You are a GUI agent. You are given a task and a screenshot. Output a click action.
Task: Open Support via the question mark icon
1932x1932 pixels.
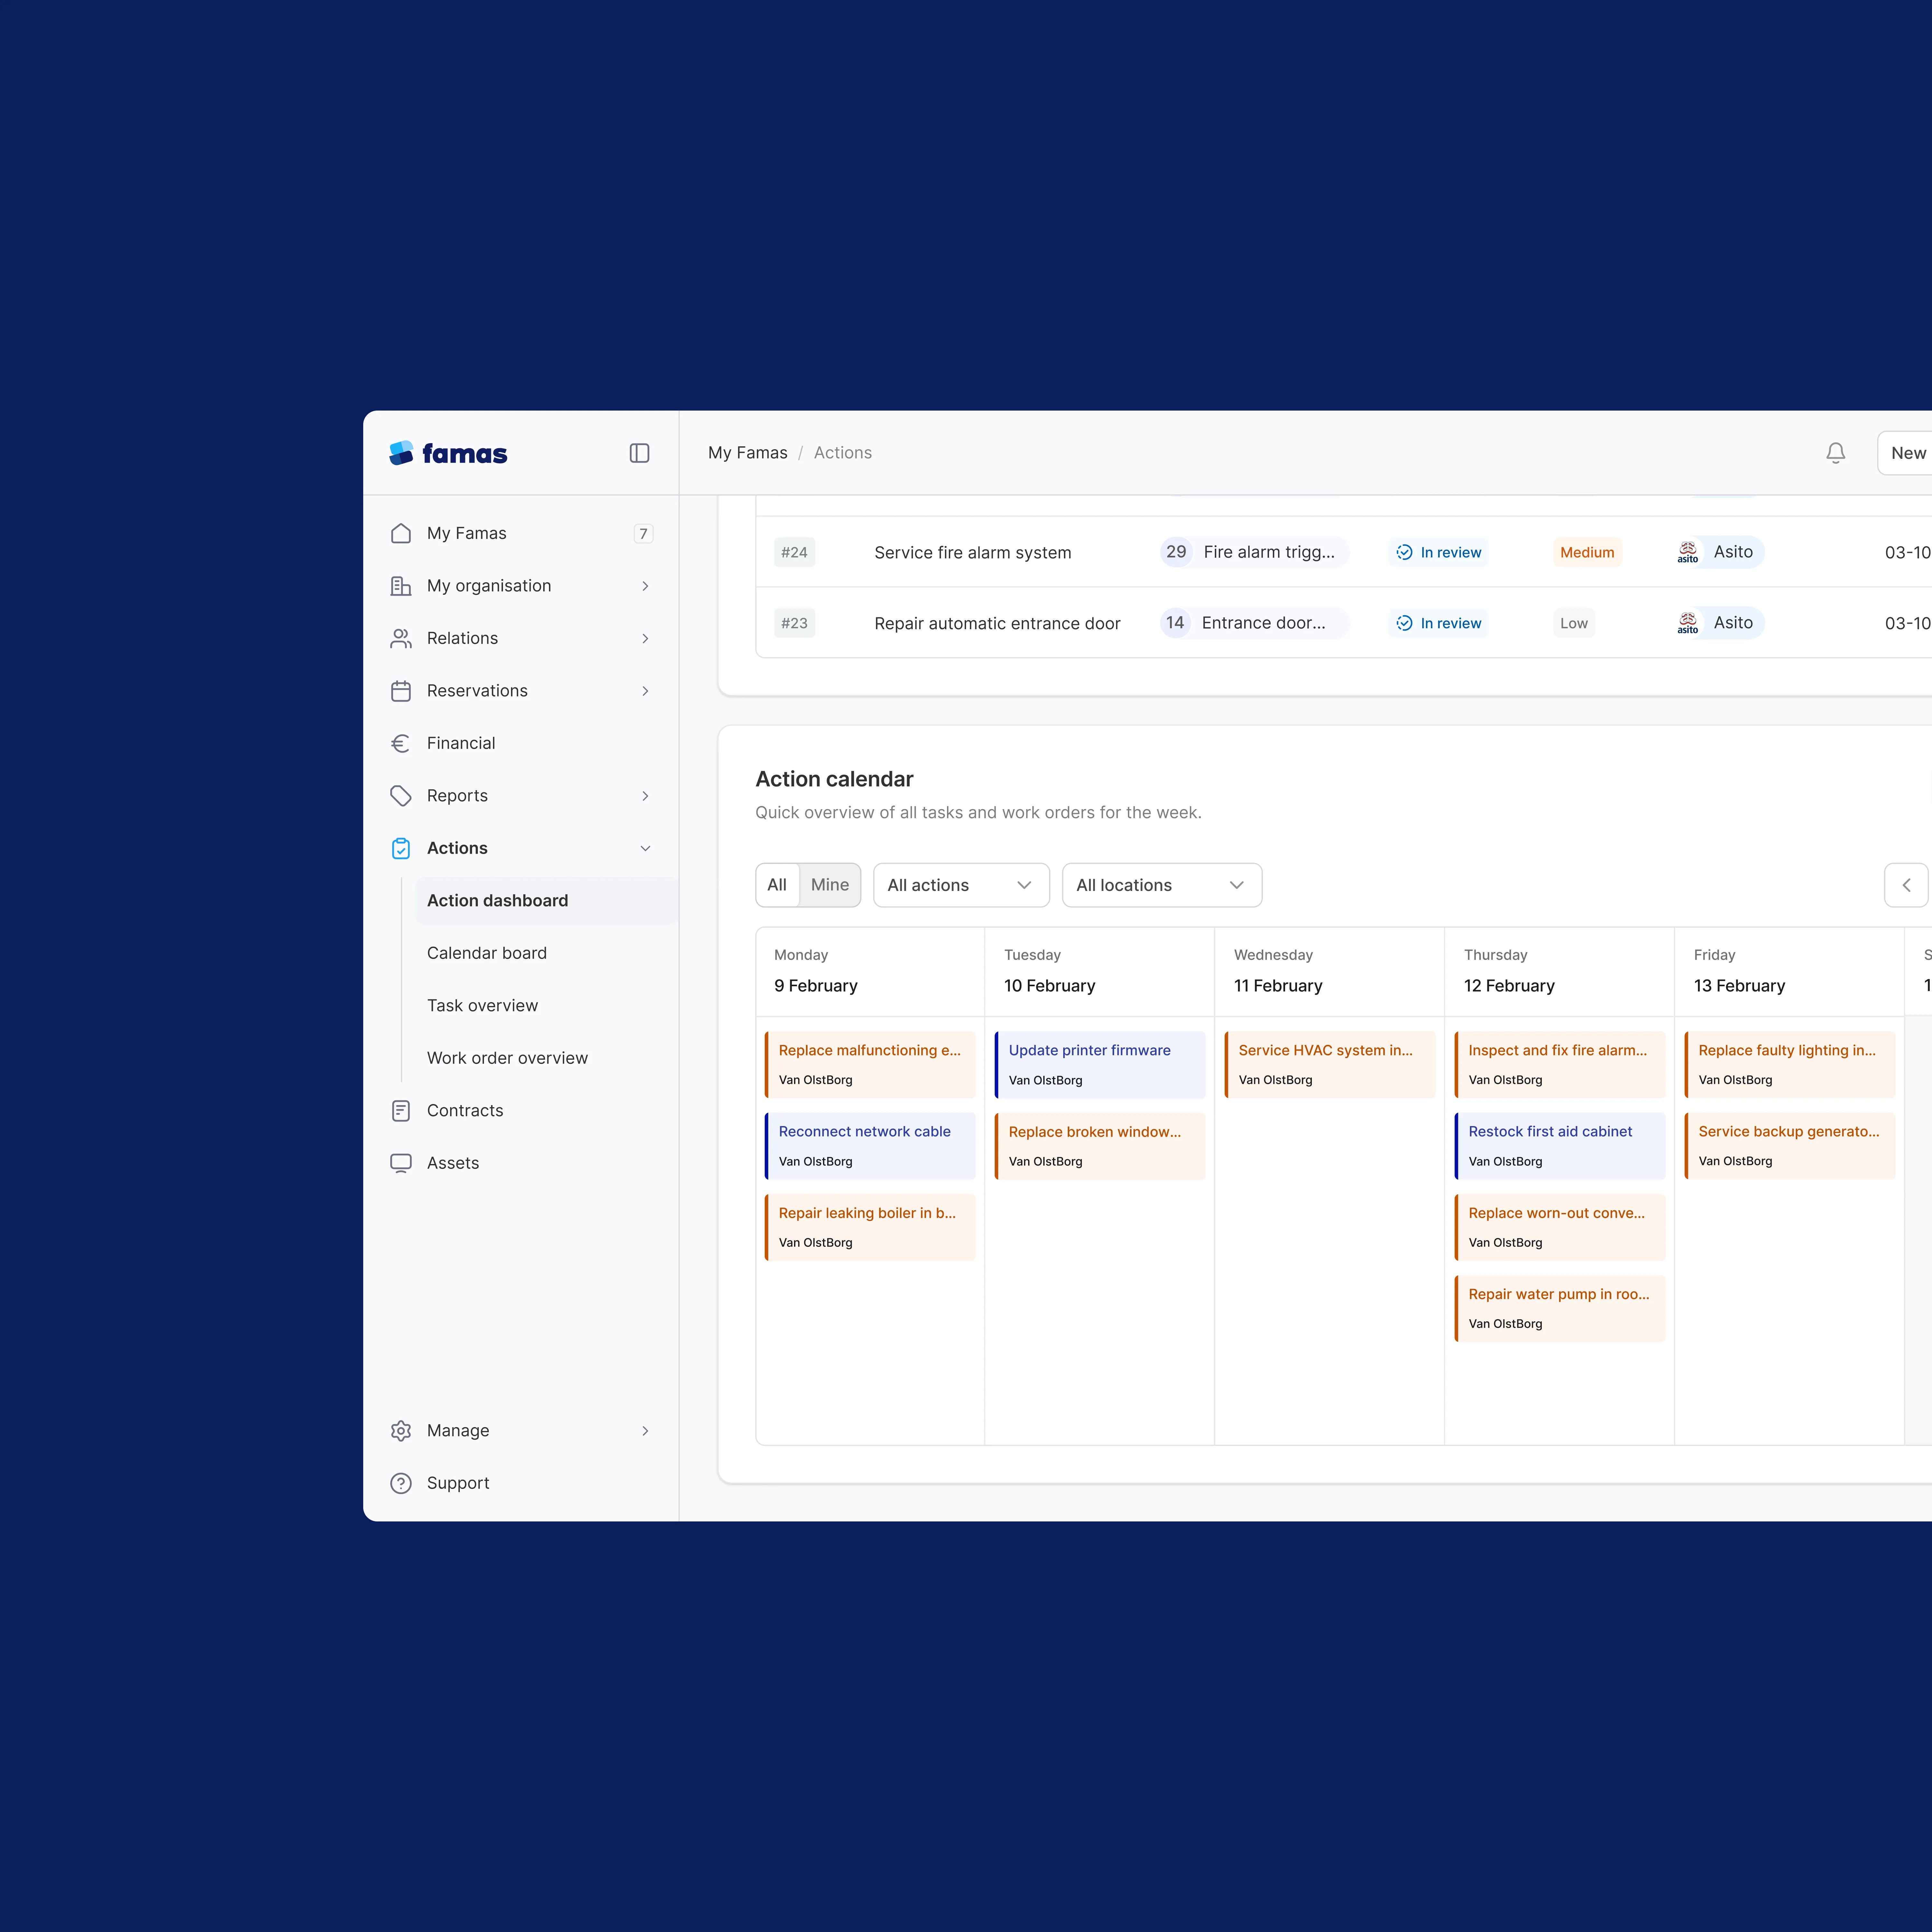pyautogui.click(x=401, y=1483)
